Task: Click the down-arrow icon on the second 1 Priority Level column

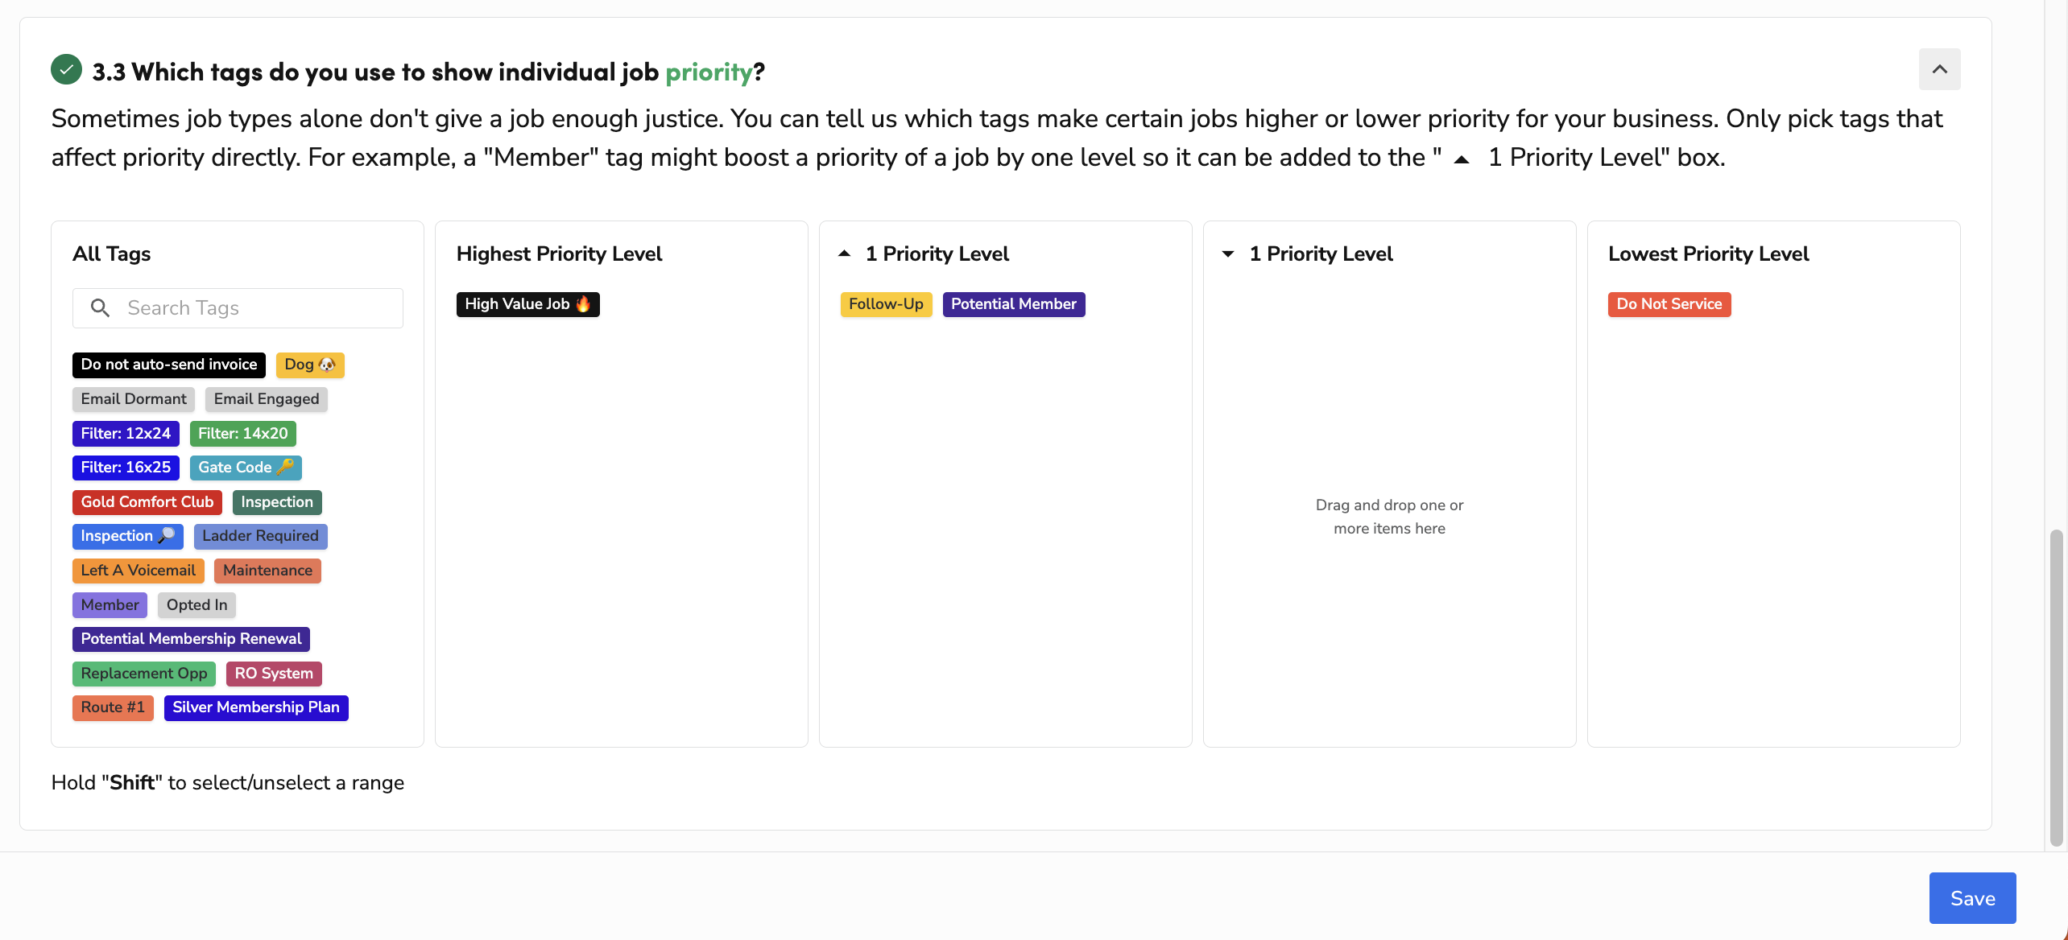Action: [1227, 254]
